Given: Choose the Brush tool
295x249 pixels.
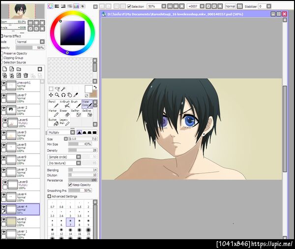Looking at the screenshot, I should (76, 104).
